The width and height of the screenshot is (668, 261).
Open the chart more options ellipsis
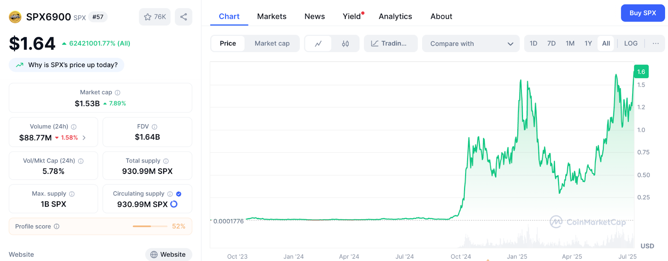655,43
